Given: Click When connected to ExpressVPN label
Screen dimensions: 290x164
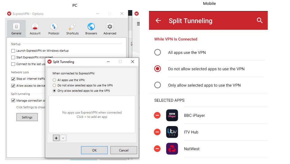Looking at the screenshot, I should tap(74, 73).
